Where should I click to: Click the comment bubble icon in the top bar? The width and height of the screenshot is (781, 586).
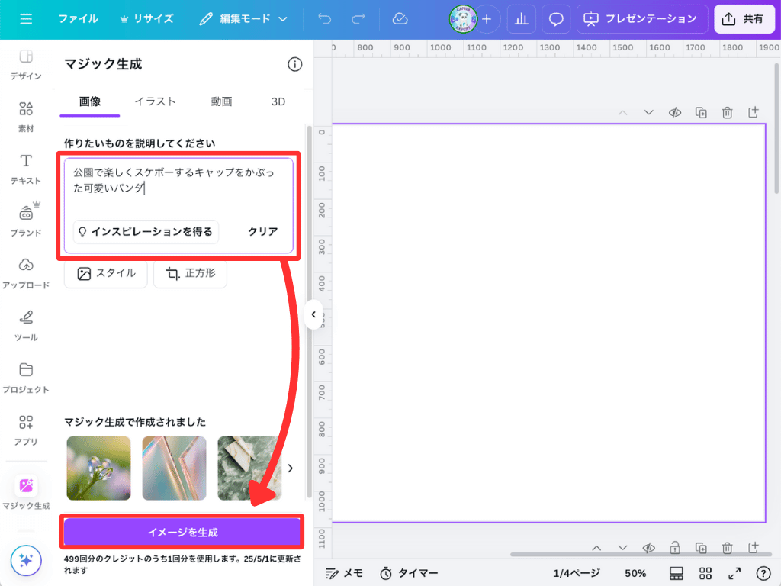click(556, 18)
